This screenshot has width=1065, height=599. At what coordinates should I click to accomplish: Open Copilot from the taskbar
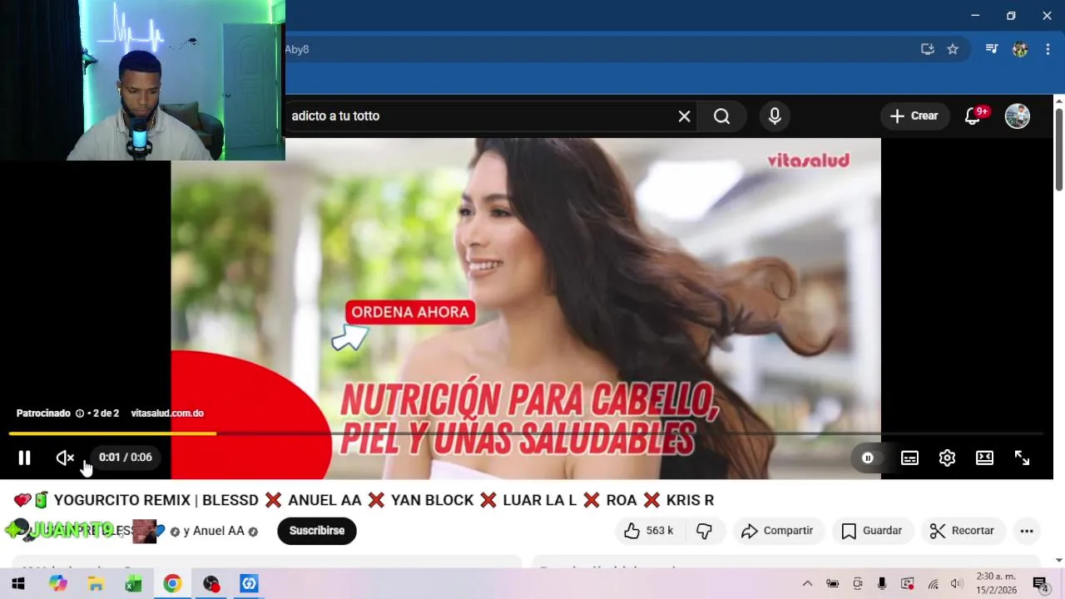(57, 584)
